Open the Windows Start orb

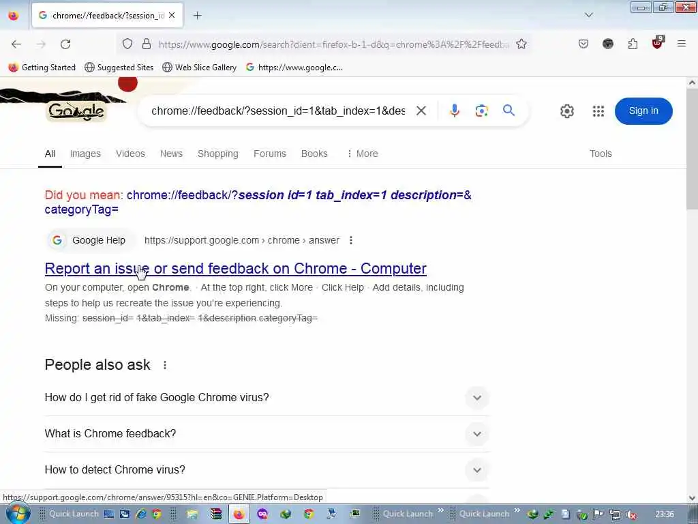pyautogui.click(x=18, y=514)
